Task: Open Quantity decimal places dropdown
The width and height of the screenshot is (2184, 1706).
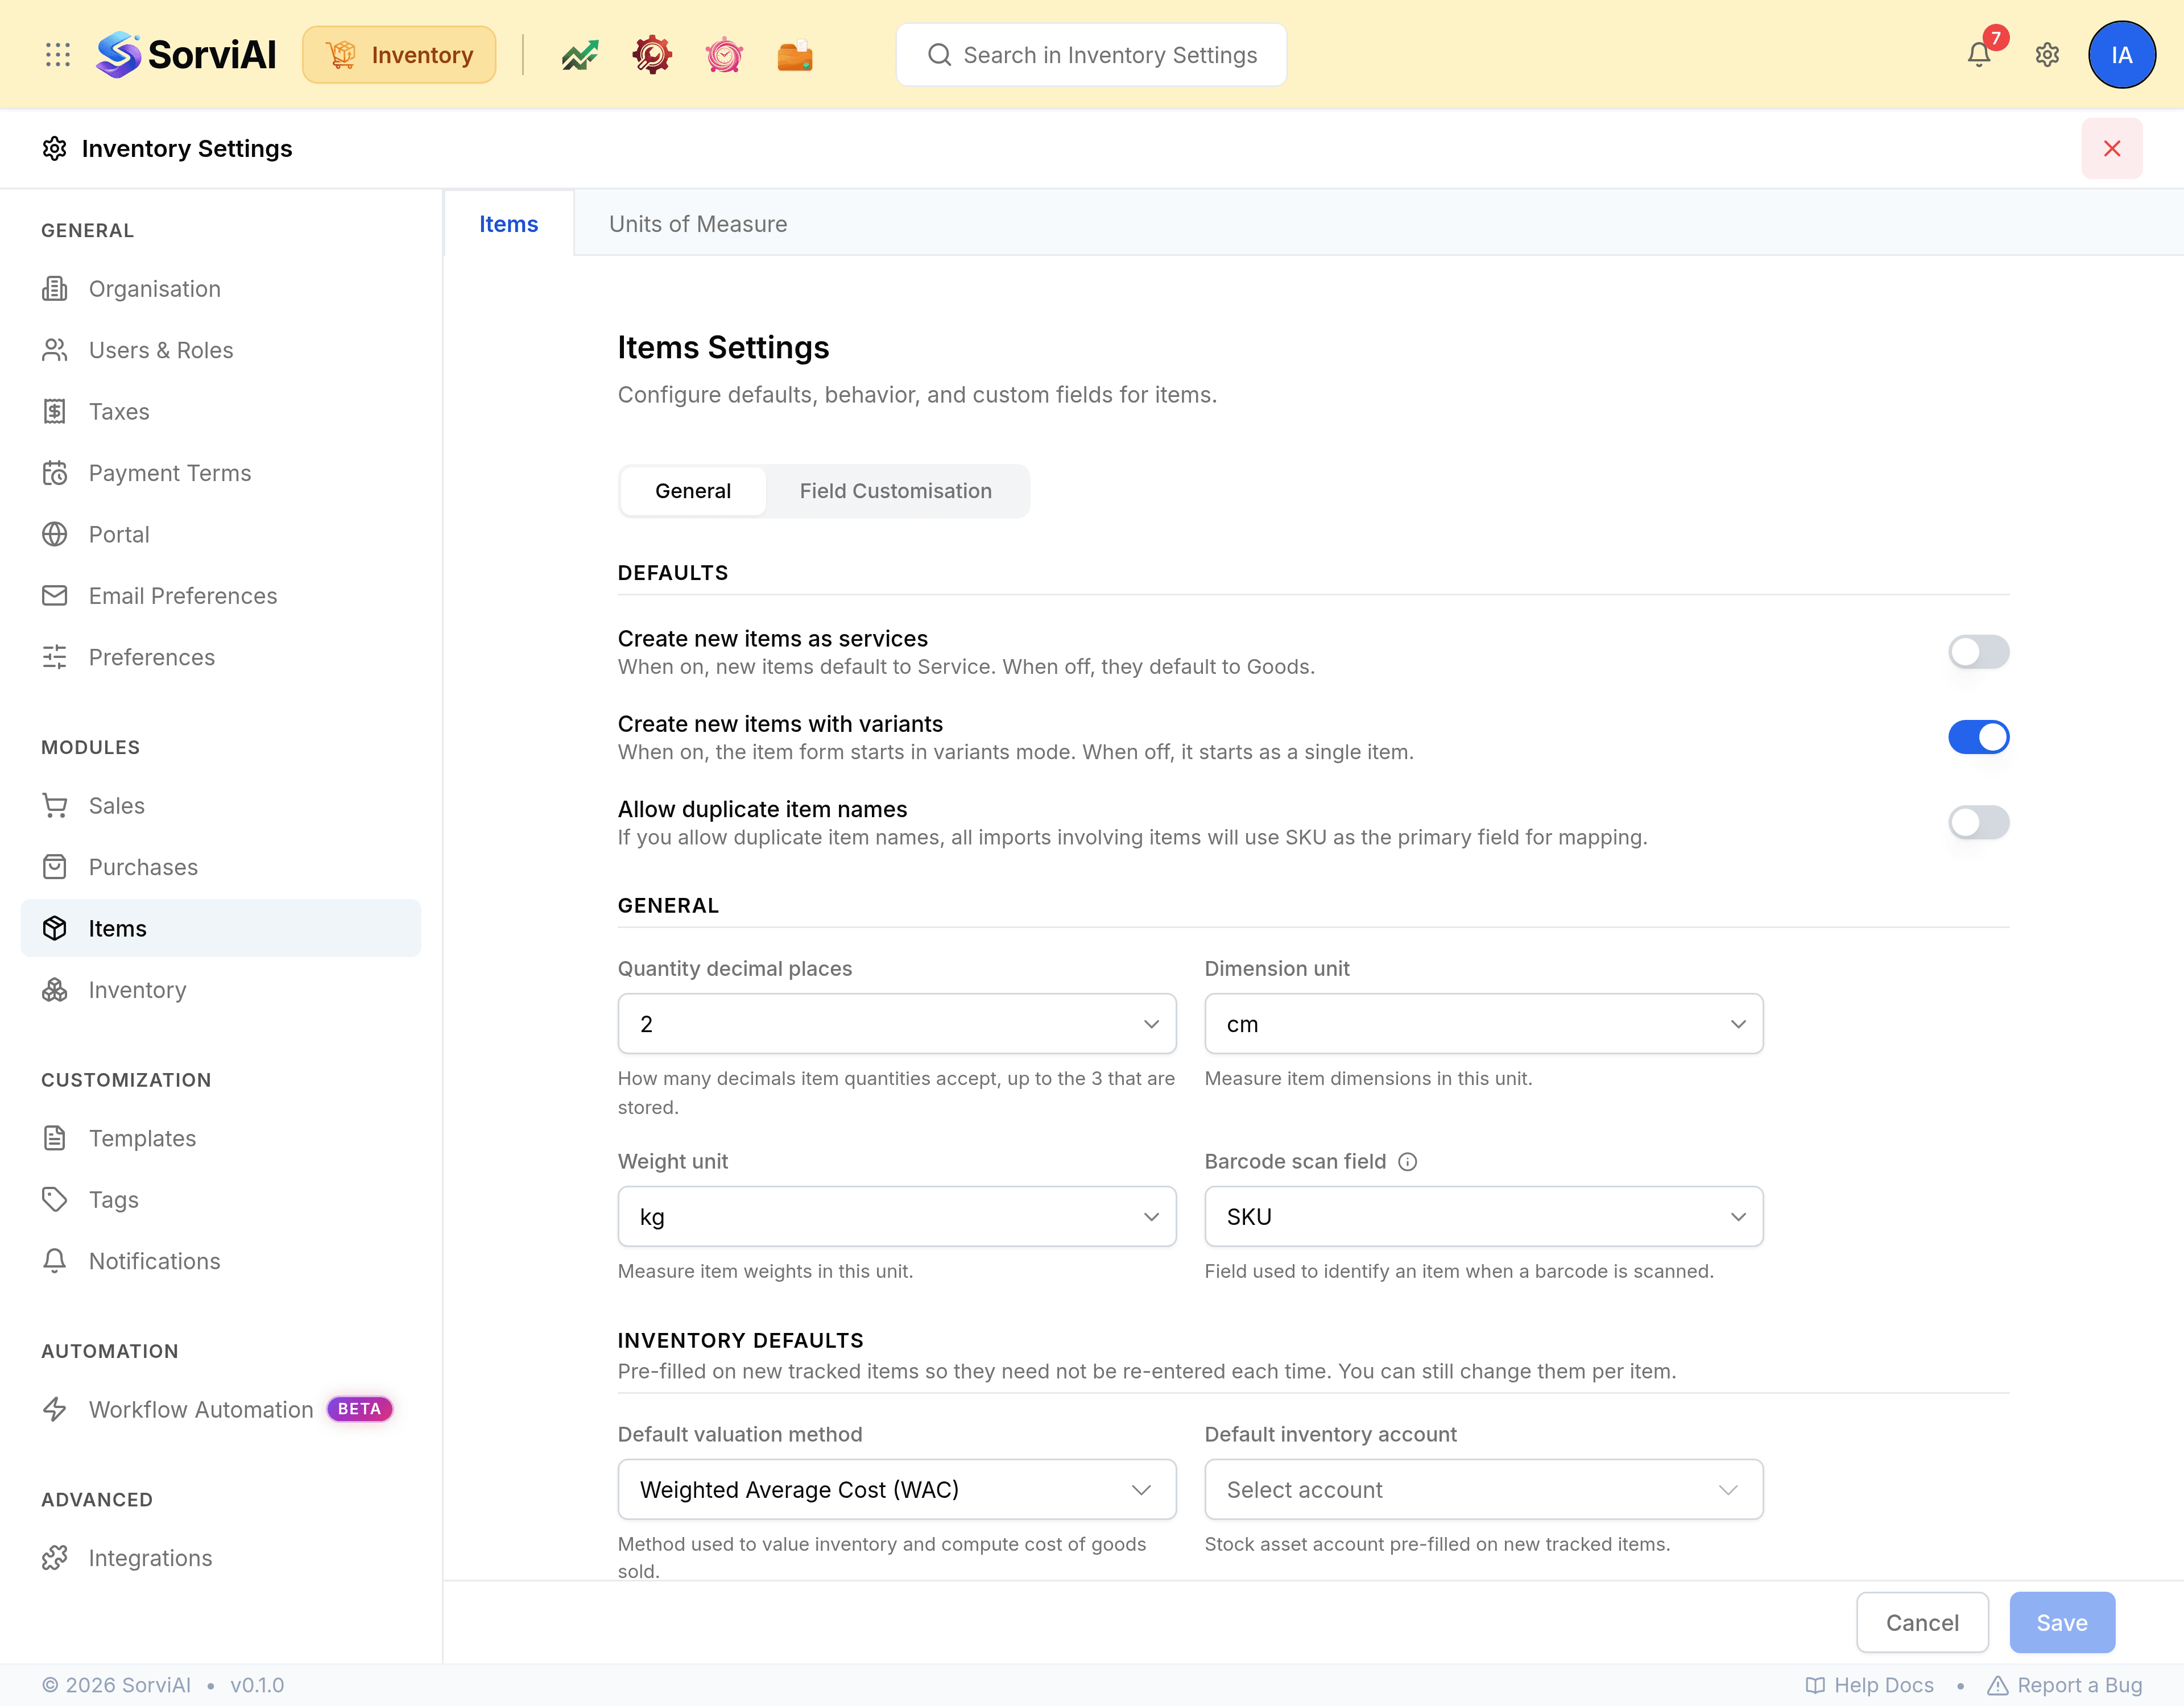Action: (896, 1023)
